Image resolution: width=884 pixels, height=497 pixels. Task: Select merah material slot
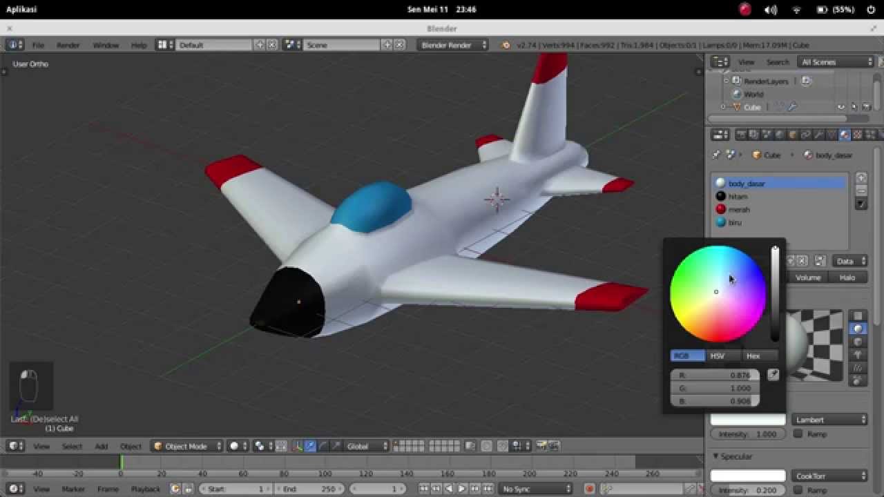[780, 209]
